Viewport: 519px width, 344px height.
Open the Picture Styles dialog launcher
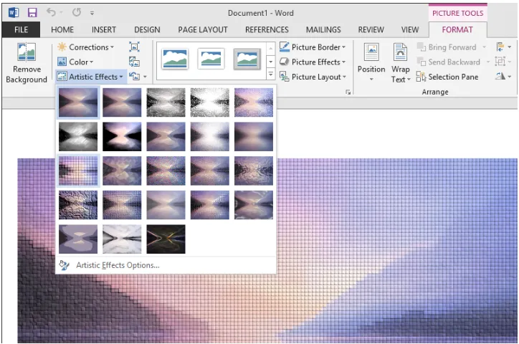point(348,92)
